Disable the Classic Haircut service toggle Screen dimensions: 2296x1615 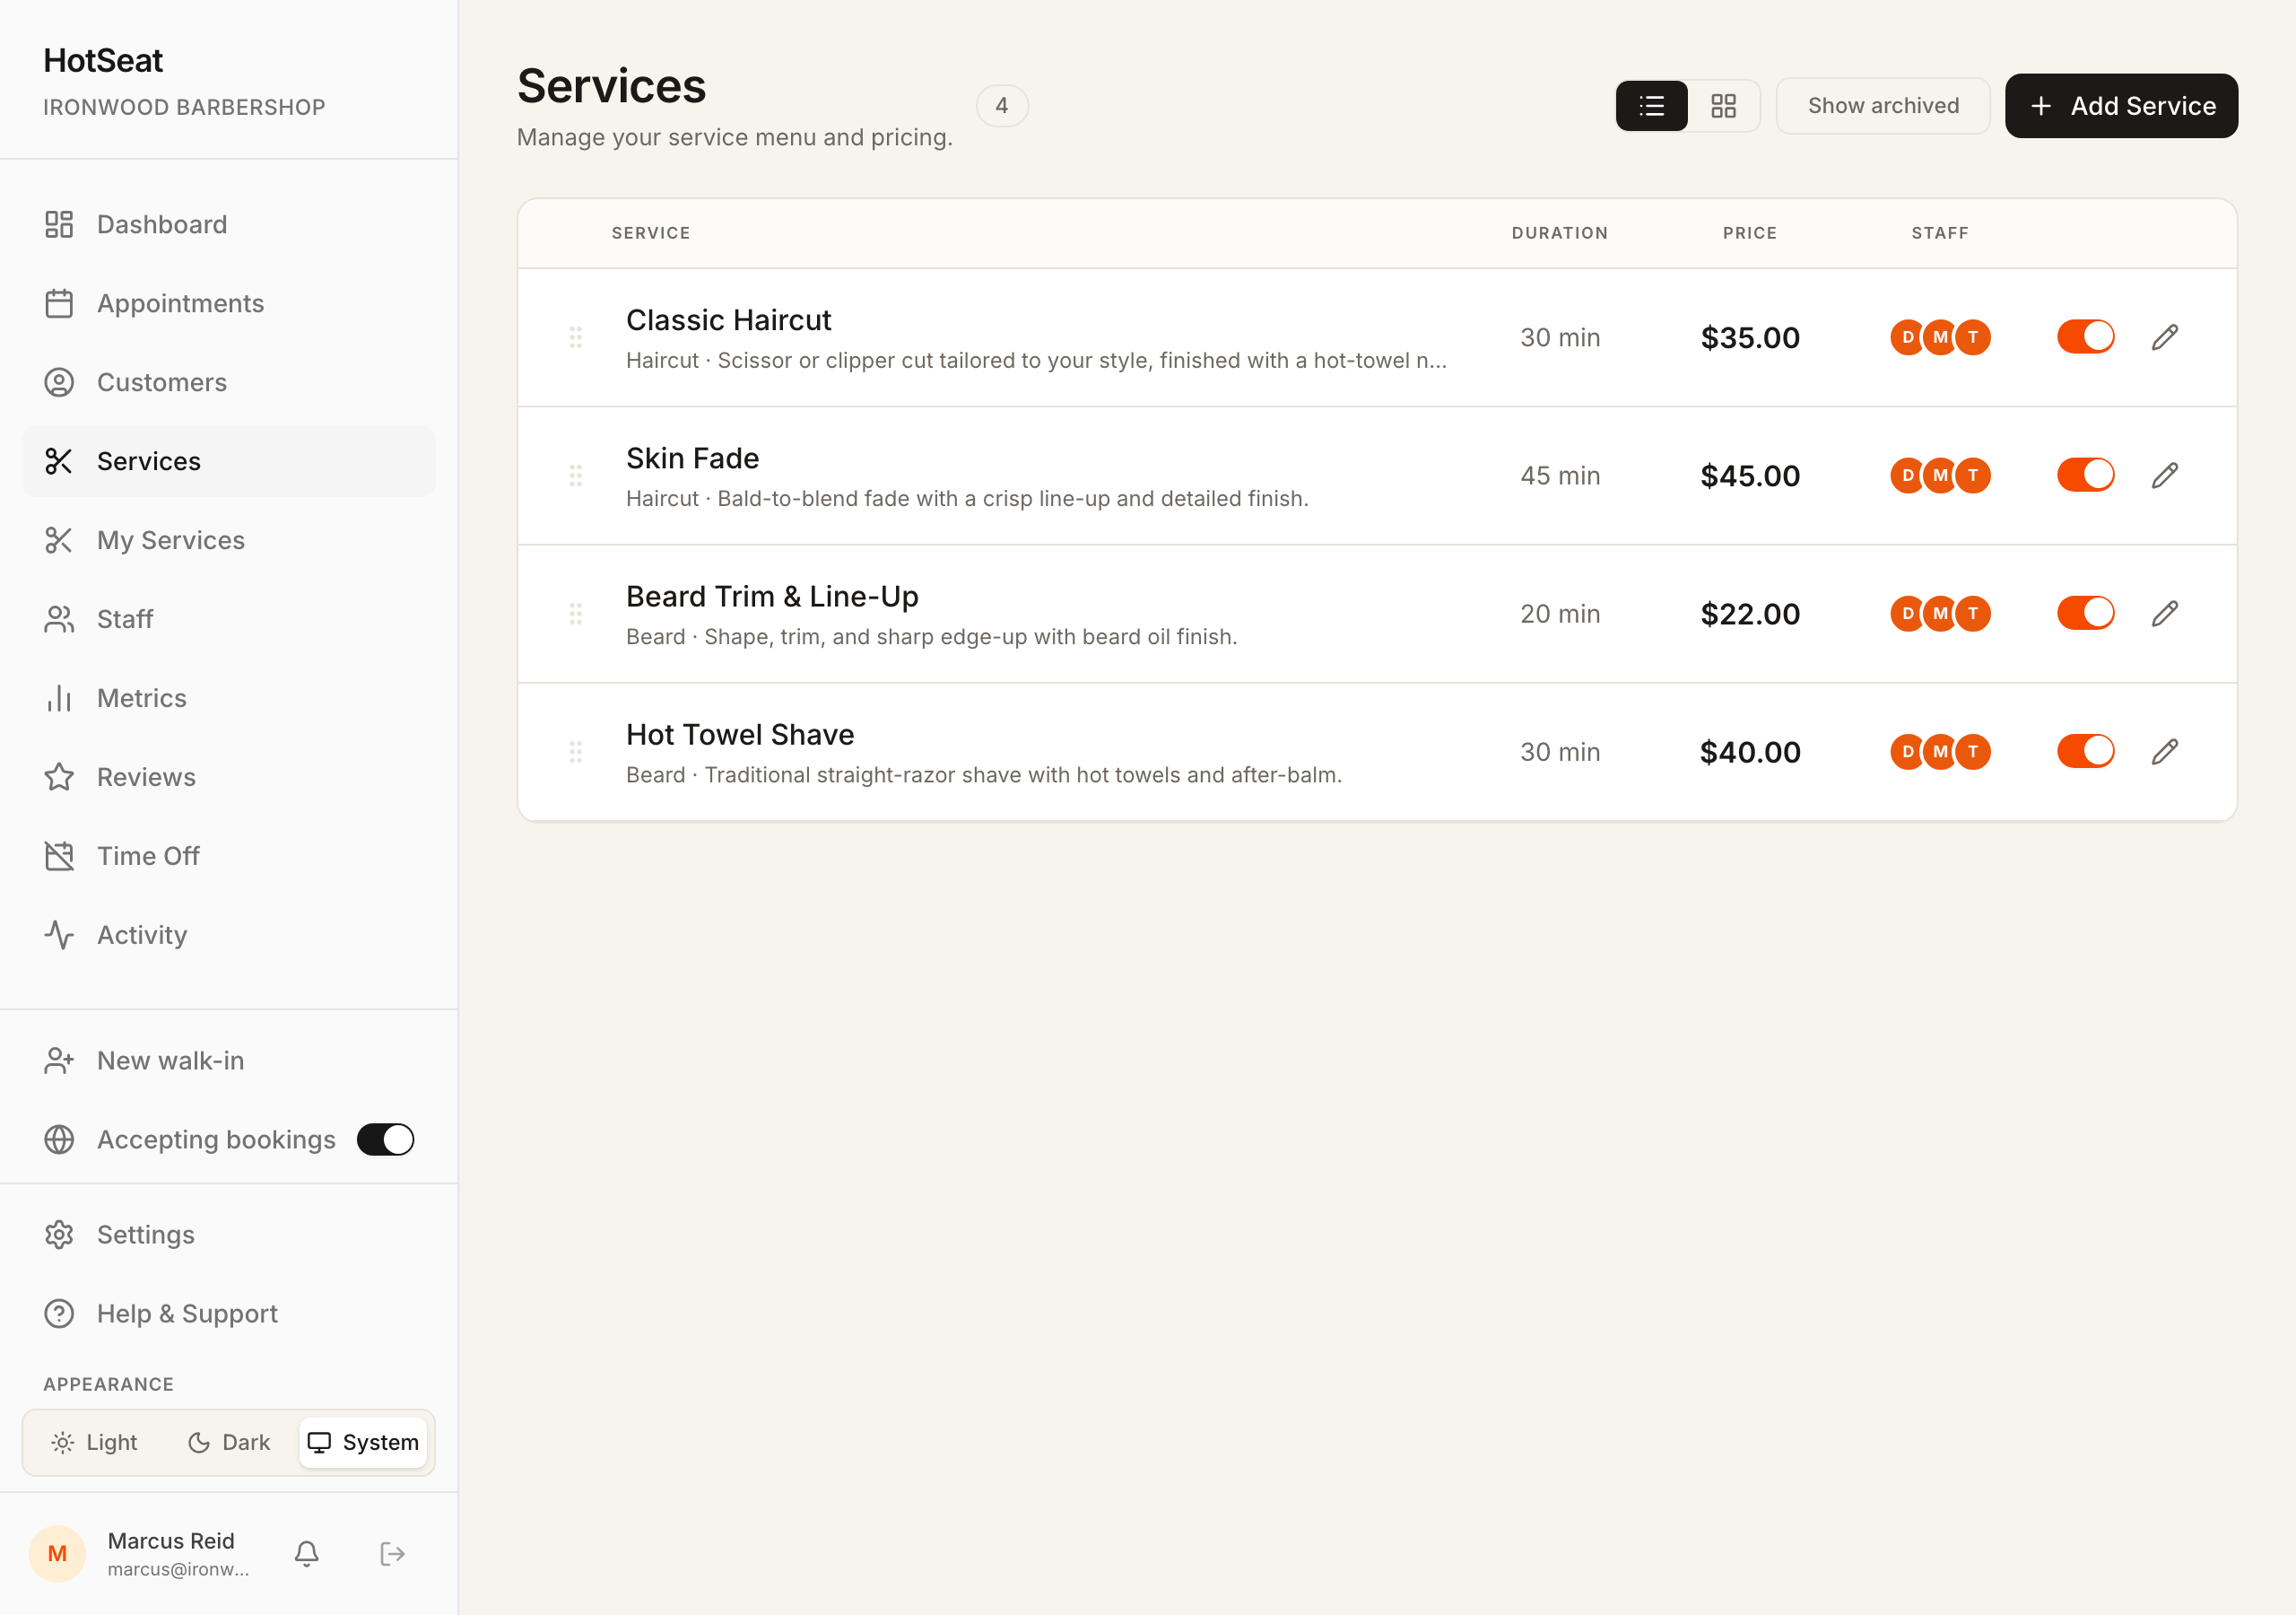2085,337
